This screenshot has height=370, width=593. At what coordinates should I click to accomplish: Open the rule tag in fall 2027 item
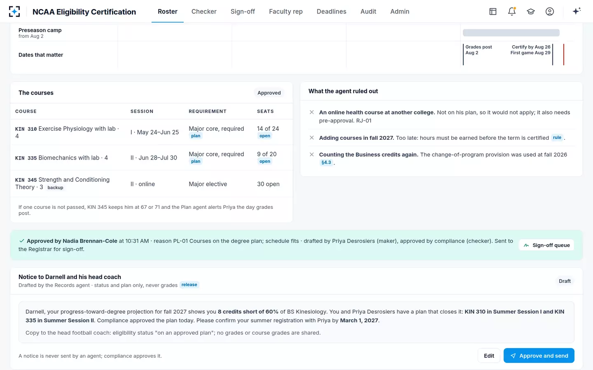click(557, 138)
